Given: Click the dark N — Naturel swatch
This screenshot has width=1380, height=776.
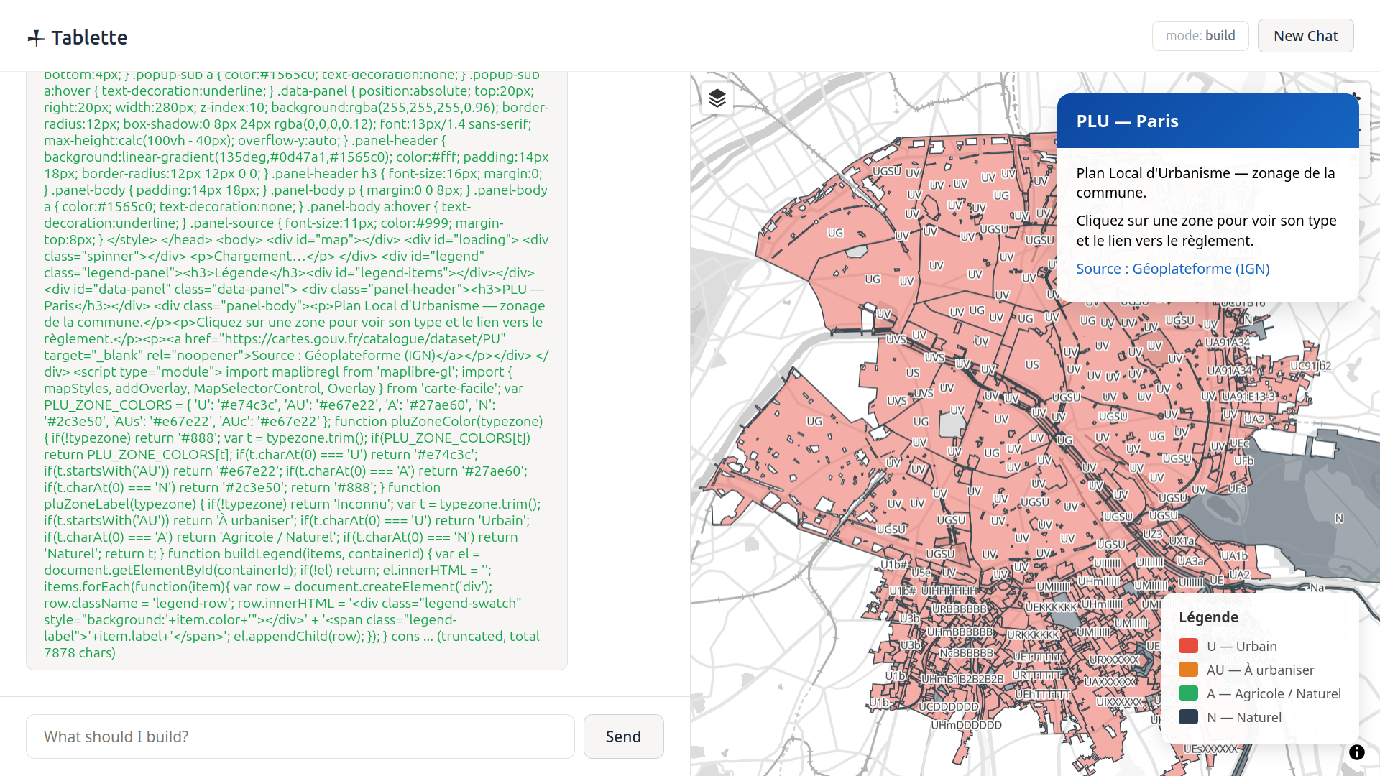Looking at the screenshot, I should pos(1188,717).
